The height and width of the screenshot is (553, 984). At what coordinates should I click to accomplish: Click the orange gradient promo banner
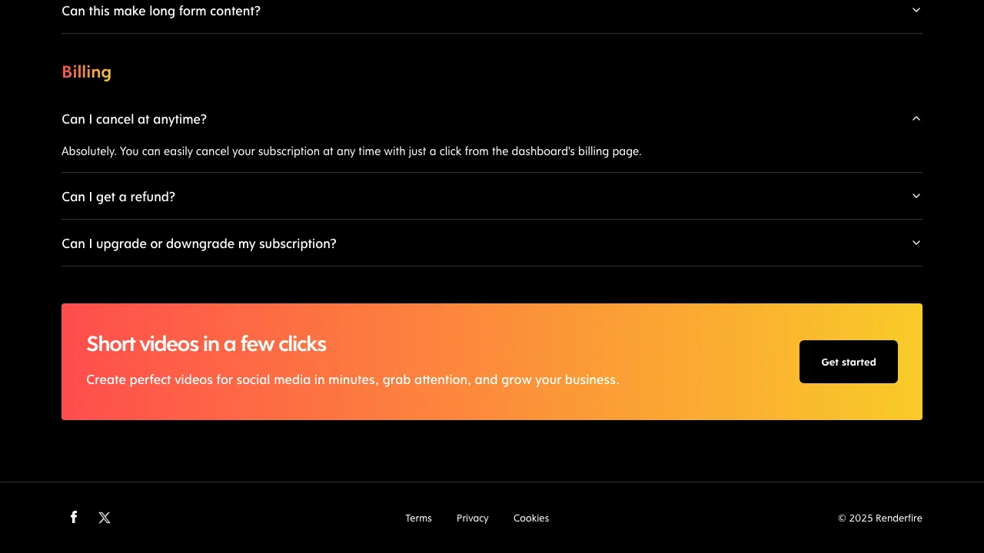point(492,362)
